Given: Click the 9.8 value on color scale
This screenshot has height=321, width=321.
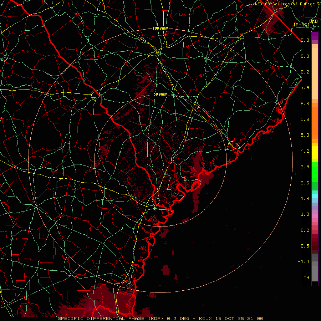Looking at the screenshot, I should point(305,40).
